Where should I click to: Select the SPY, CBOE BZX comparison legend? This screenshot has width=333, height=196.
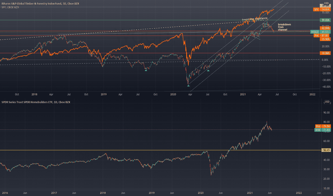10,7
